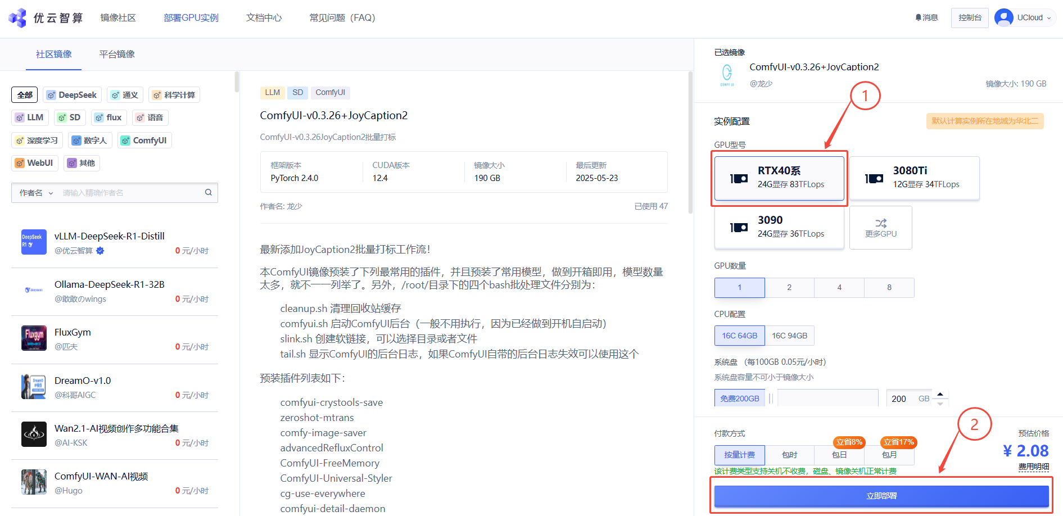
Task: Increase system disk size with up arrow
Action: pos(940,393)
